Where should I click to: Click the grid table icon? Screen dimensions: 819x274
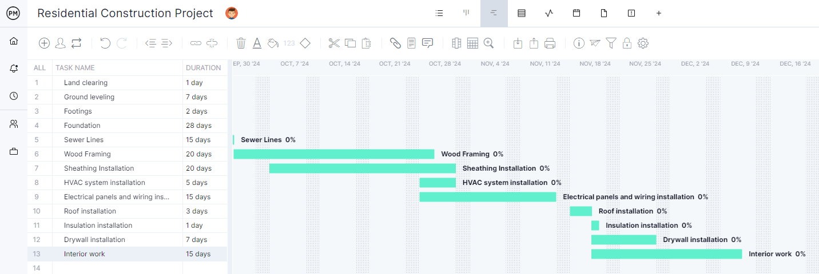pos(472,43)
